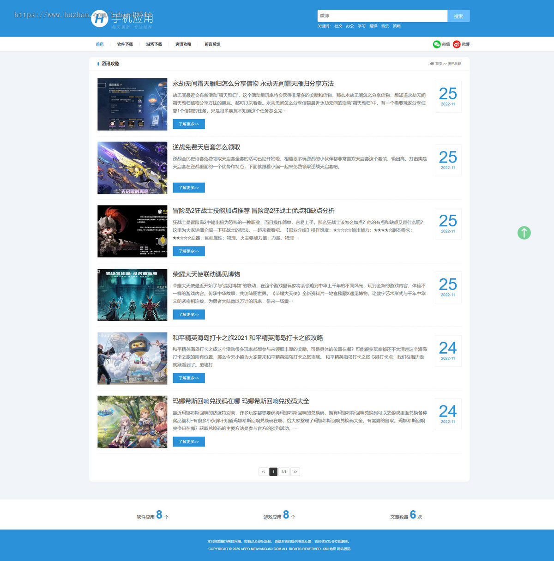Select the 学习 keyword link
The height and width of the screenshot is (561, 554).
[361, 26]
